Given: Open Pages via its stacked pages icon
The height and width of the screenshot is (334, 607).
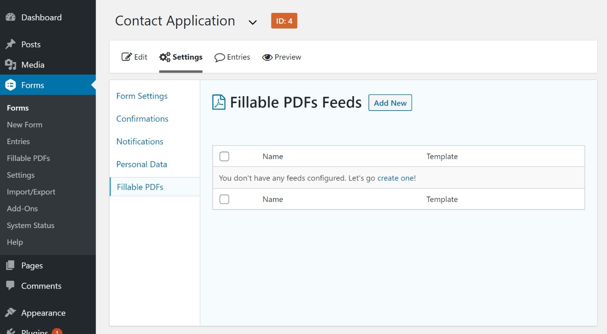Looking at the screenshot, I should click(11, 265).
